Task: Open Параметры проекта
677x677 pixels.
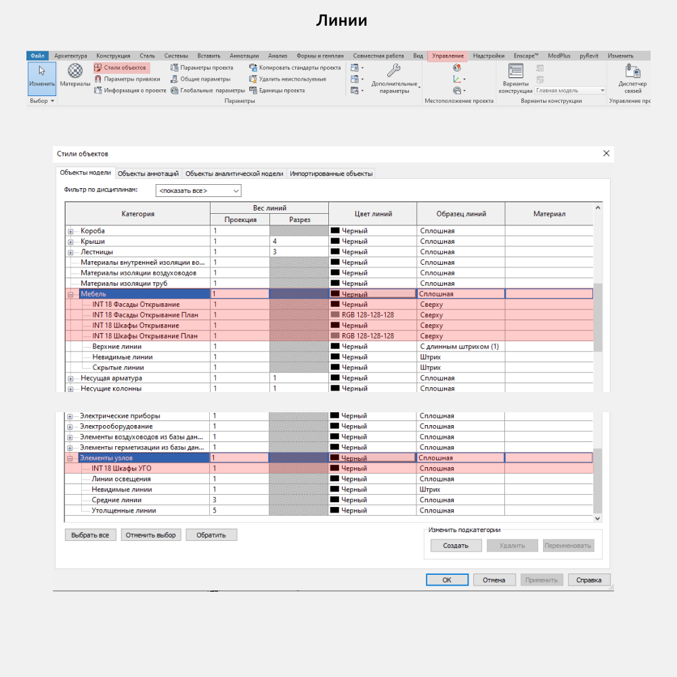Action: (x=202, y=67)
